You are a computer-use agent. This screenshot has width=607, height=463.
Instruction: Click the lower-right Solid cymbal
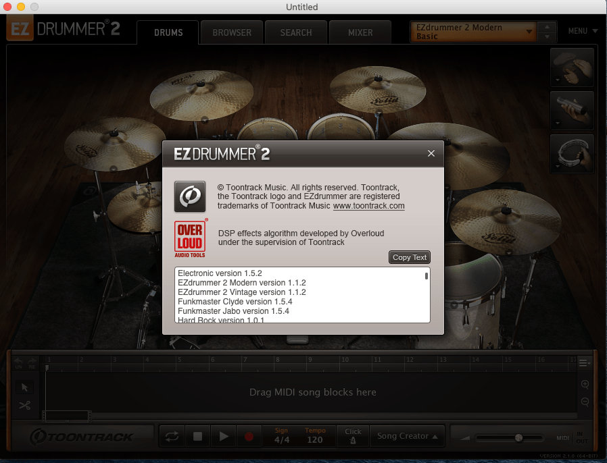[504, 221]
